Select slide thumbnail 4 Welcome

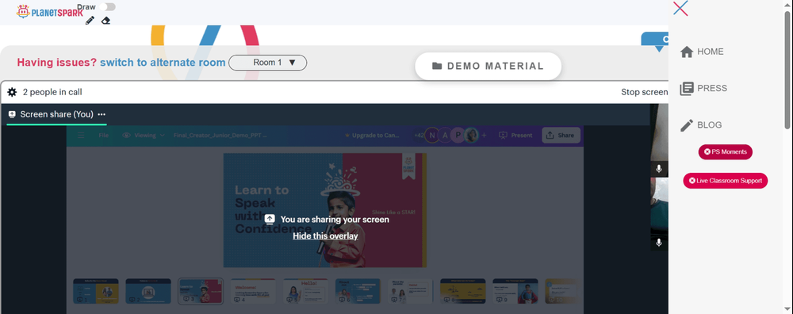(254, 291)
